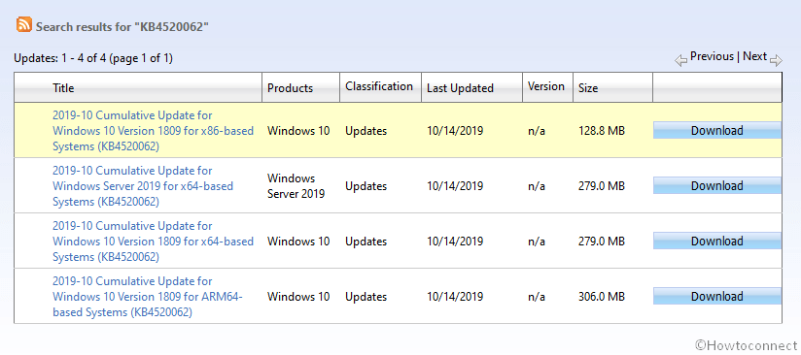Download the x86-based Systems update
Screen dimensions: 801x355
[717, 131]
